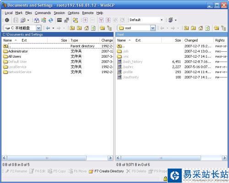Screen dimensions: 229x183
Task: Refresh the remote panel listing
Action: point(207,28)
